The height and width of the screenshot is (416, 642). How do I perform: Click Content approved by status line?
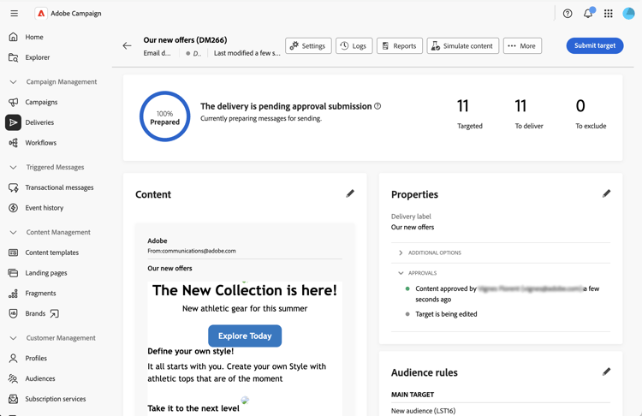(507, 294)
